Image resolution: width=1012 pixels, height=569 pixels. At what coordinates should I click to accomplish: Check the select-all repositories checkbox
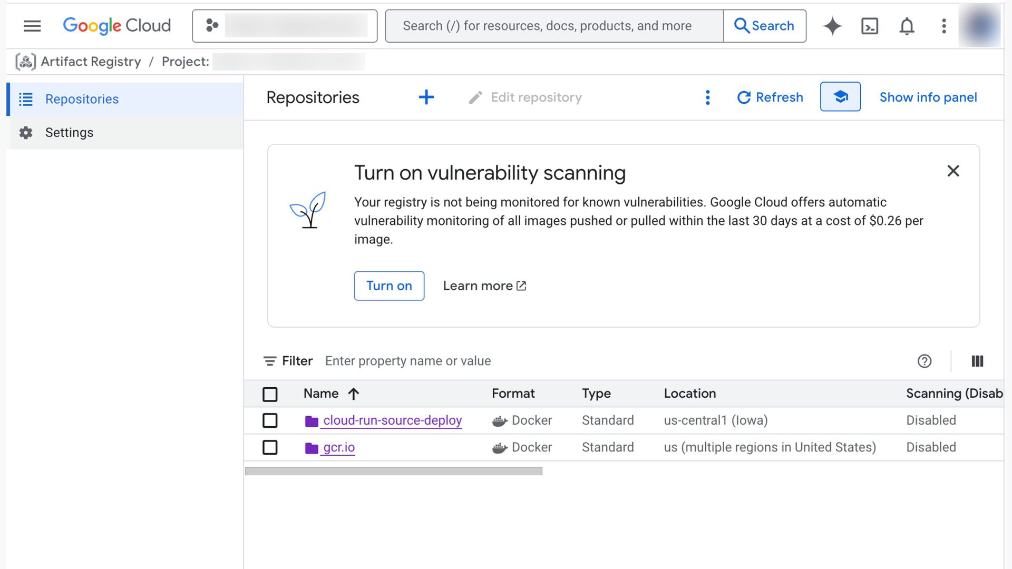(x=270, y=394)
